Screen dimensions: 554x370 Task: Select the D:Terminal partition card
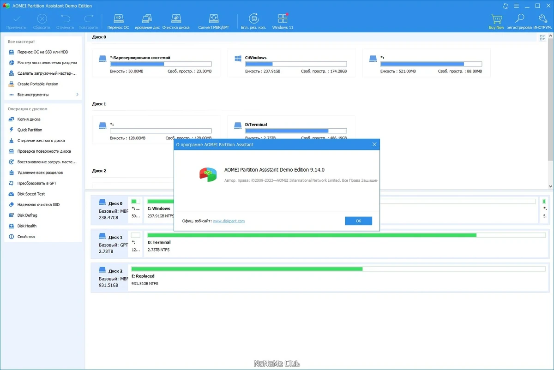[x=291, y=130]
